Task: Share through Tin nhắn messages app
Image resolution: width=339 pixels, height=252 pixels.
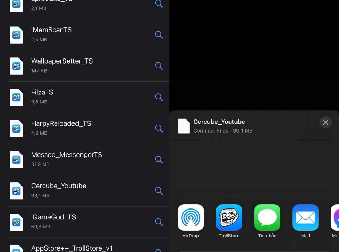Action: [x=267, y=218]
